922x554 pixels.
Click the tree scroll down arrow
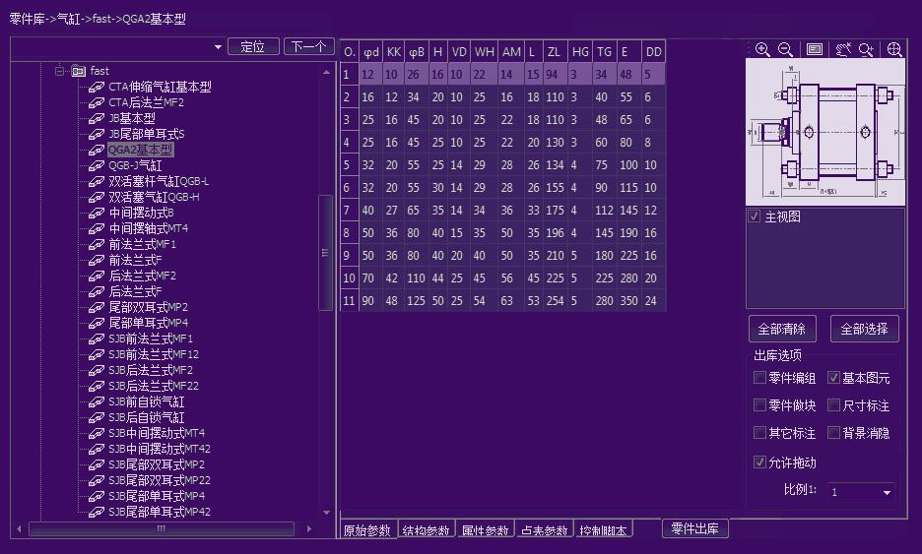(x=326, y=513)
